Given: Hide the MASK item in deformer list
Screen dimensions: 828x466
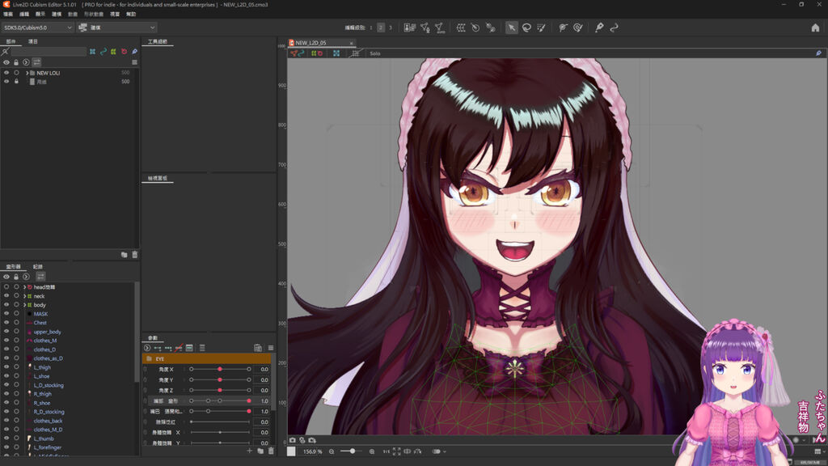Looking at the screenshot, I should tap(6, 314).
